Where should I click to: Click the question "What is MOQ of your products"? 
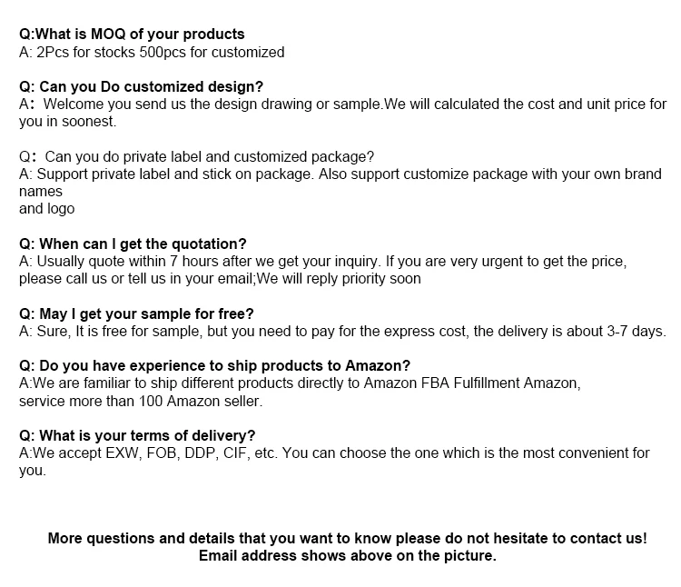click(x=132, y=35)
